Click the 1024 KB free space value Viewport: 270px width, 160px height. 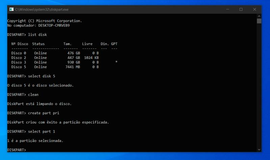(91, 58)
